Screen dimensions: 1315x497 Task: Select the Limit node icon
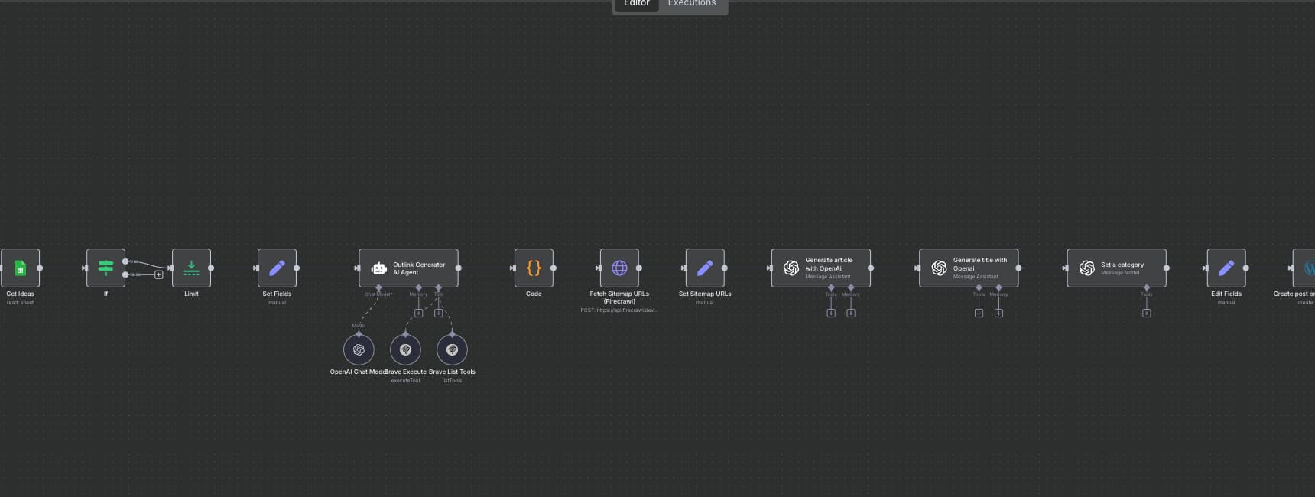point(191,268)
